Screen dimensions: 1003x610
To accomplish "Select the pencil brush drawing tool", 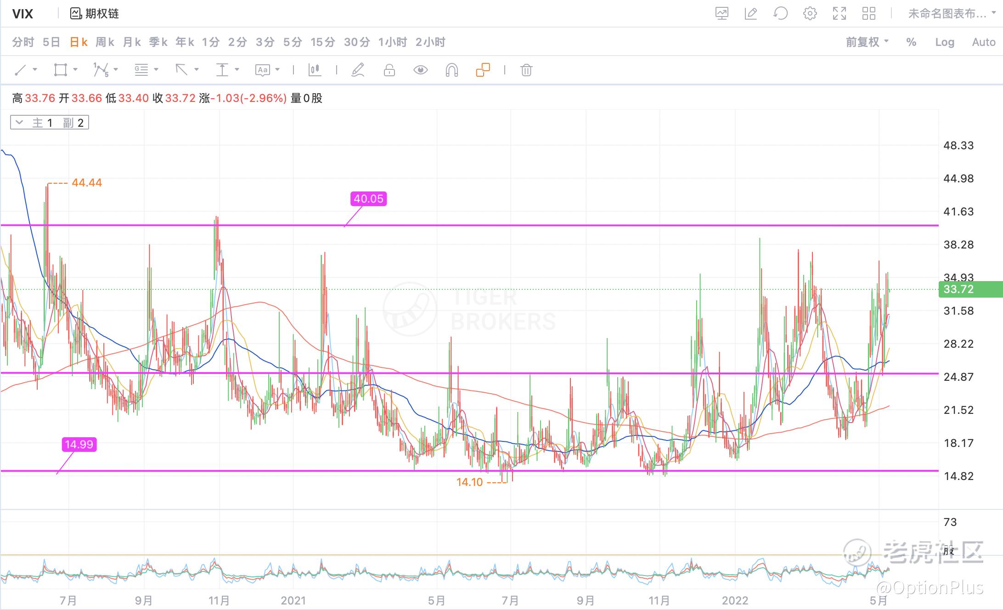I will point(358,70).
